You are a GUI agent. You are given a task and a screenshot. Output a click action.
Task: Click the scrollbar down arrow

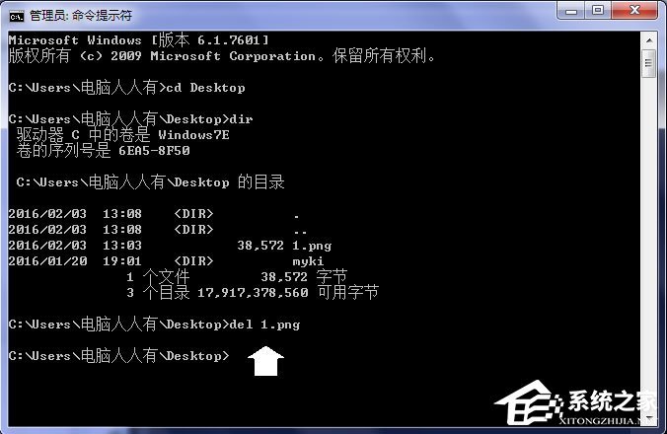coord(648,418)
